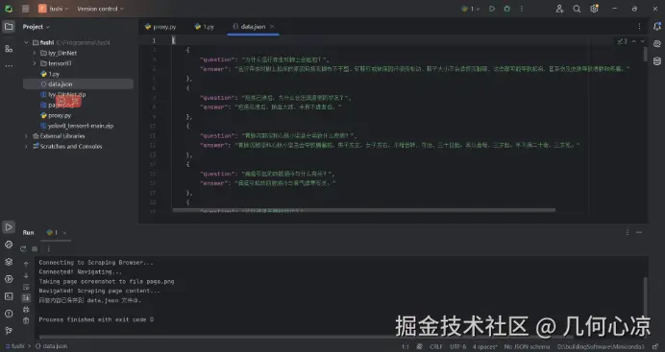
Task: Print the Run console output
Action: pyautogui.click(x=26, y=309)
